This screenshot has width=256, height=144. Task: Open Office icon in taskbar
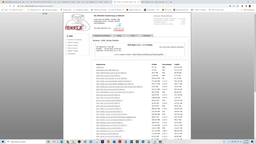pos(108,142)
